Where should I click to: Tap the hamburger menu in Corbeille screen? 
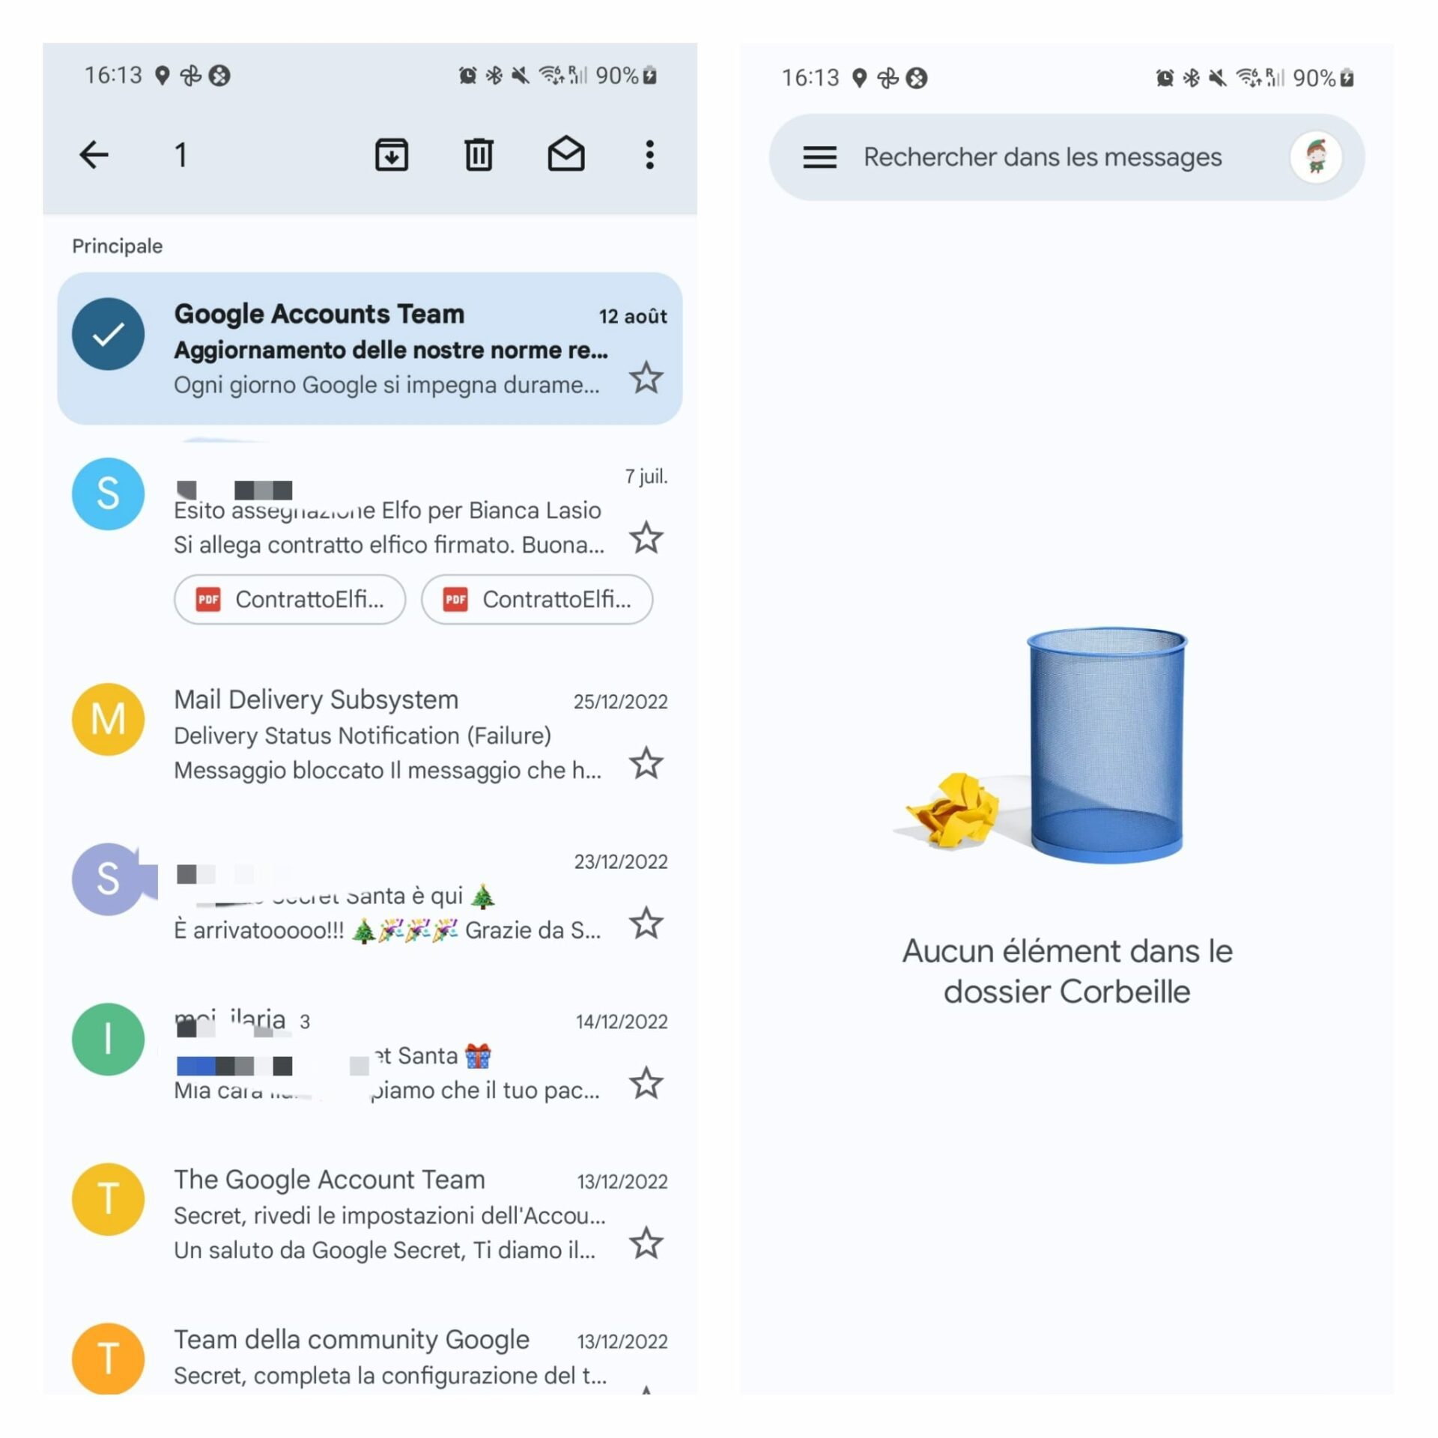tap(818, 158)
